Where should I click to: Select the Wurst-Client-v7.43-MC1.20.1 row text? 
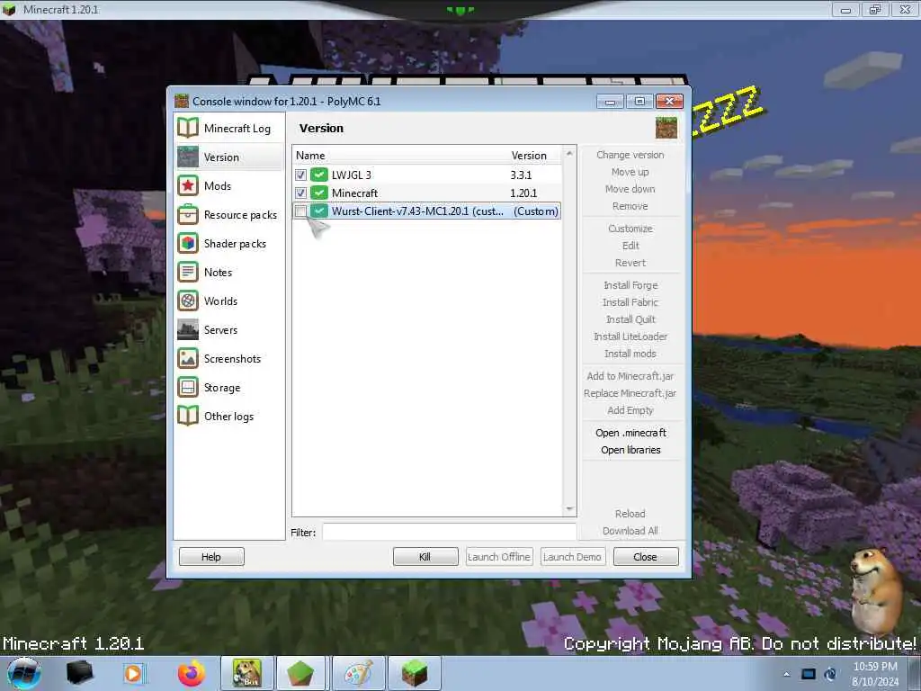pos(417,211)
